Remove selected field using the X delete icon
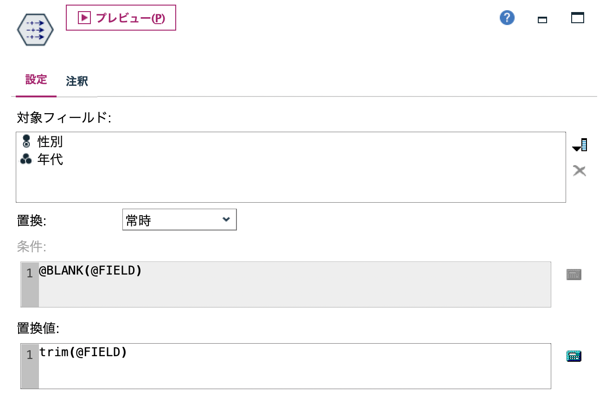The image size is (599, 397). coord(579,170)
